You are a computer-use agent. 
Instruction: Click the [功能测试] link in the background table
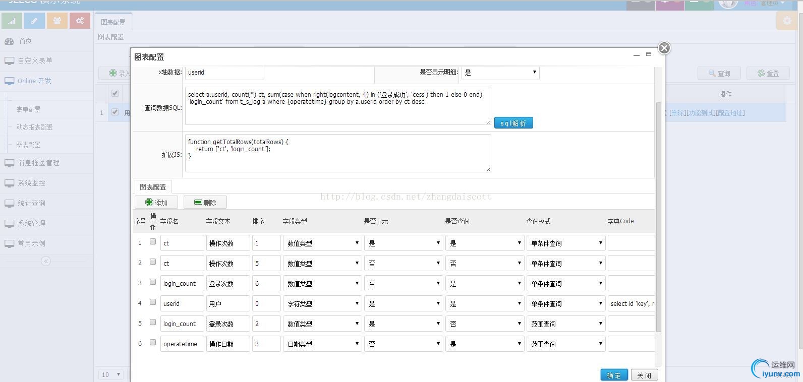701,113
